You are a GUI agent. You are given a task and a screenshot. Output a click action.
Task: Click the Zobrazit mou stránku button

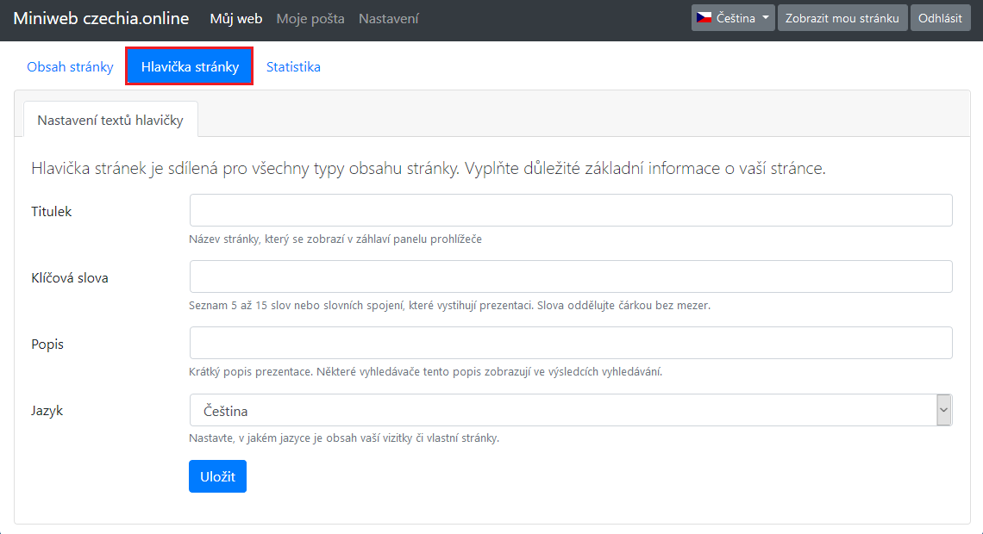coord(842,18)
